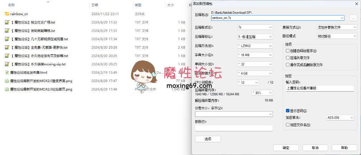Click the 选项 button

pyautogui.click(x=208, y=139)
